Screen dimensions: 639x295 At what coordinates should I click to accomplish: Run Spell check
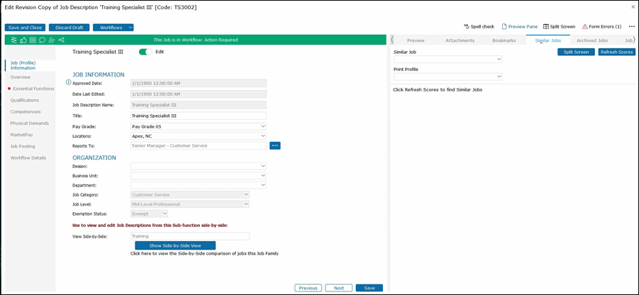coord(479,26)
